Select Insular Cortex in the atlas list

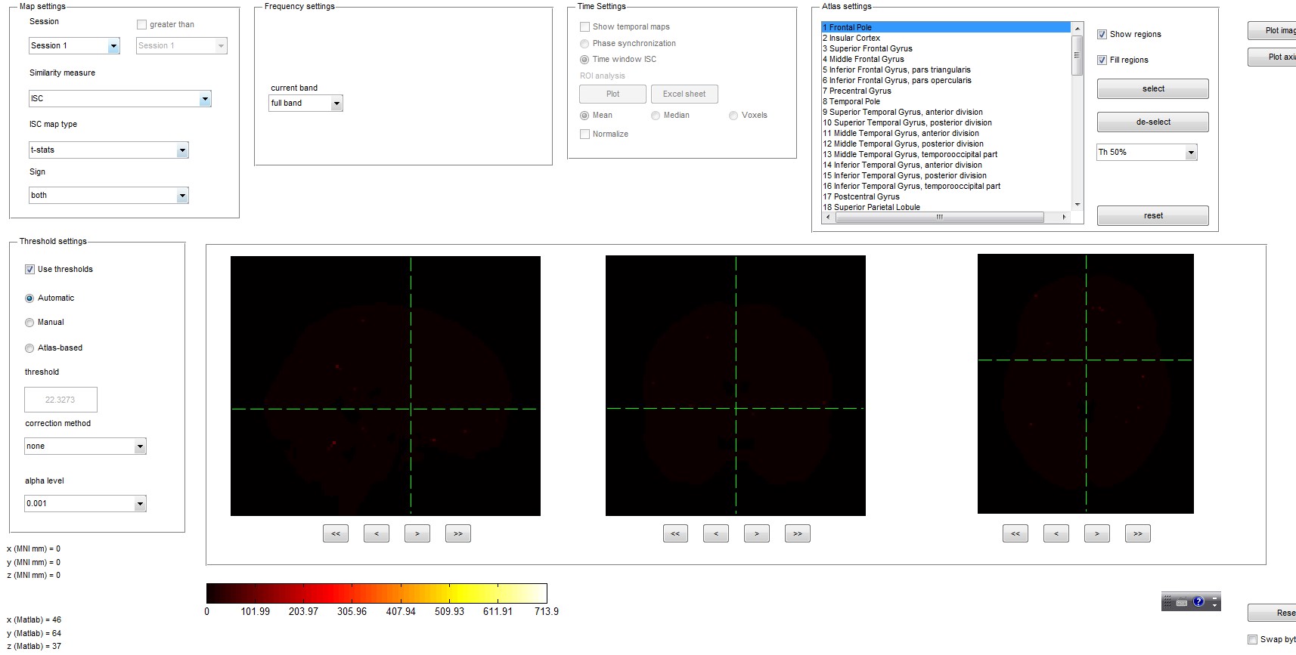click(x=854, y=38)
